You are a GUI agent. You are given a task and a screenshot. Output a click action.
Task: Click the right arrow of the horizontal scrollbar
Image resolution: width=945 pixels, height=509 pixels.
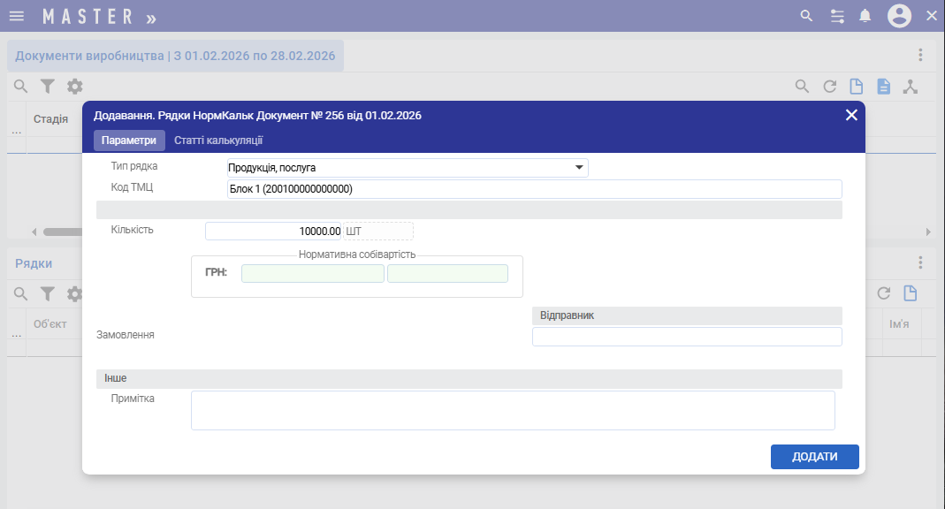click(928, 232)
